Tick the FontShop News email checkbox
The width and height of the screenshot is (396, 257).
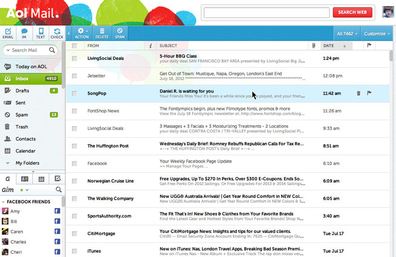[74, 111]
